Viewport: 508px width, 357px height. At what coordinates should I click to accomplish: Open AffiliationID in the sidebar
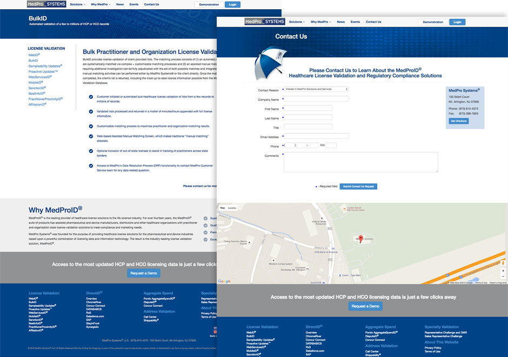[38, 104]
